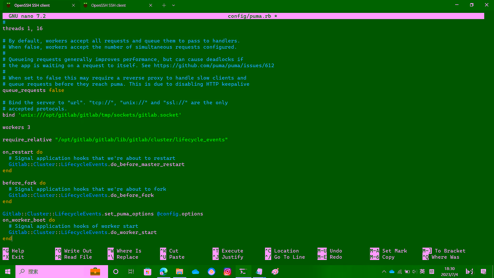Close the second OpenSSH tab
This screenshot has height=278, width=494.
(151, 5)
